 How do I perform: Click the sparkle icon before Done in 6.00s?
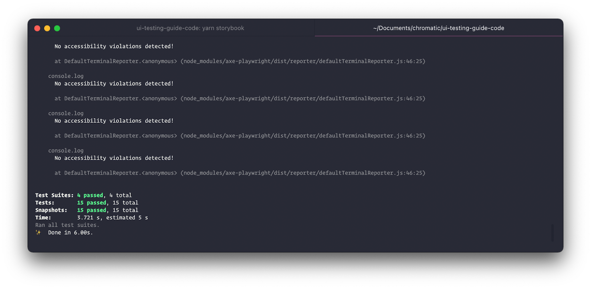click(38, 232)
